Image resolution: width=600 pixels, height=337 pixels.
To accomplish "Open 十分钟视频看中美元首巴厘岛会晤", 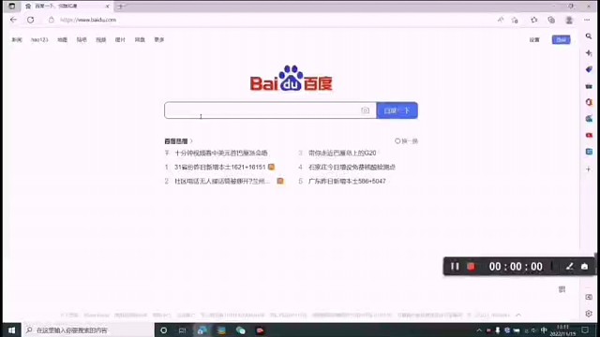I will click(221, 153).
